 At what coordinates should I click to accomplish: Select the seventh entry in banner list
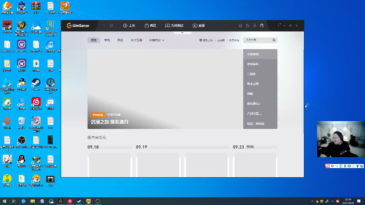point(260,113)
